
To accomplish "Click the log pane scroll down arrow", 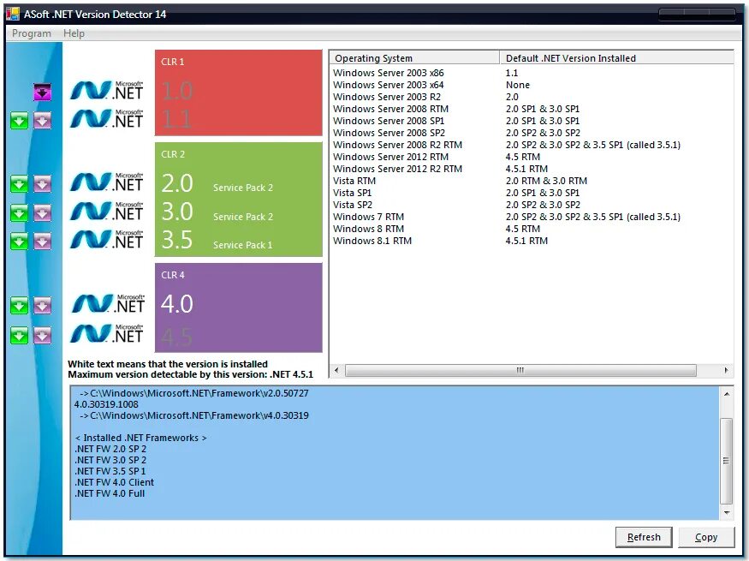I will tap(727, 513).
